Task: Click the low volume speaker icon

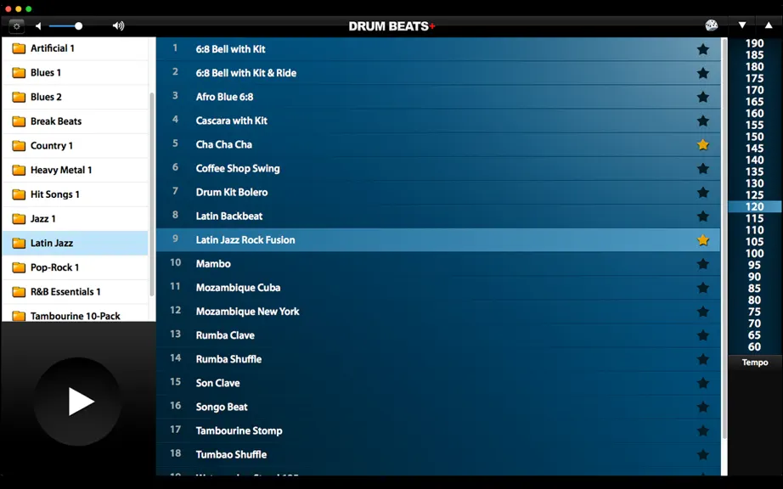Action: coord(38,26)
